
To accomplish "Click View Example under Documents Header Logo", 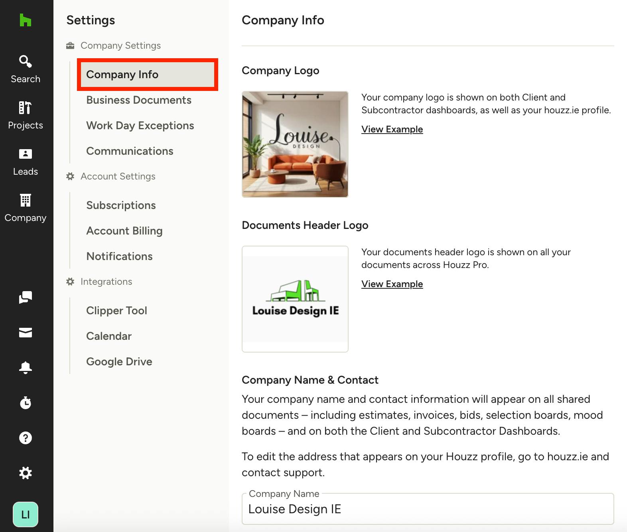I will coord(392,284).
